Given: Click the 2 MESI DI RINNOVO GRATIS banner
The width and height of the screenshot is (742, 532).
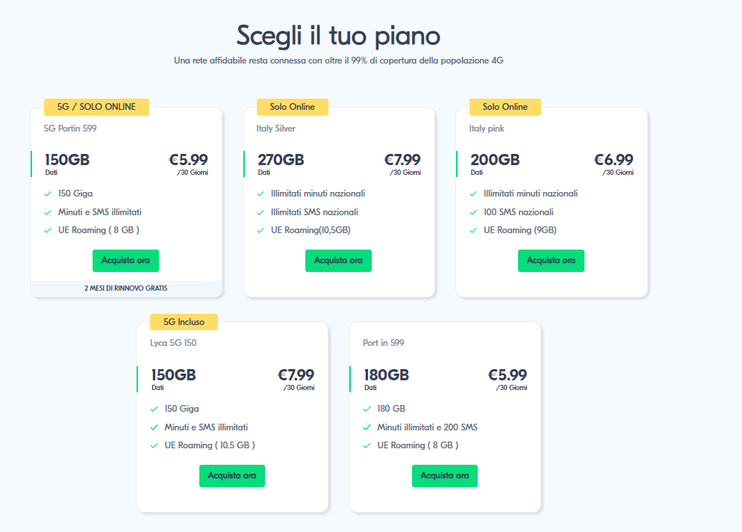Looking at the screenshot, I should pyautogui.click(x=126, y=288).
